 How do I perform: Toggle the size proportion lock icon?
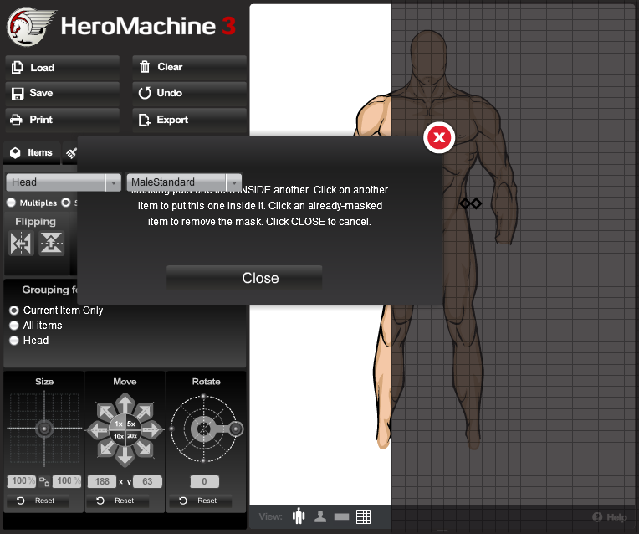pyautogui.click(x=44, y=481)
